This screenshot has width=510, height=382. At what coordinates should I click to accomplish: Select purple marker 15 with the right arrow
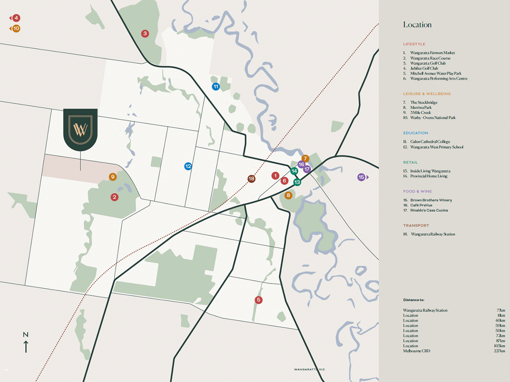[x=362, y=177]
